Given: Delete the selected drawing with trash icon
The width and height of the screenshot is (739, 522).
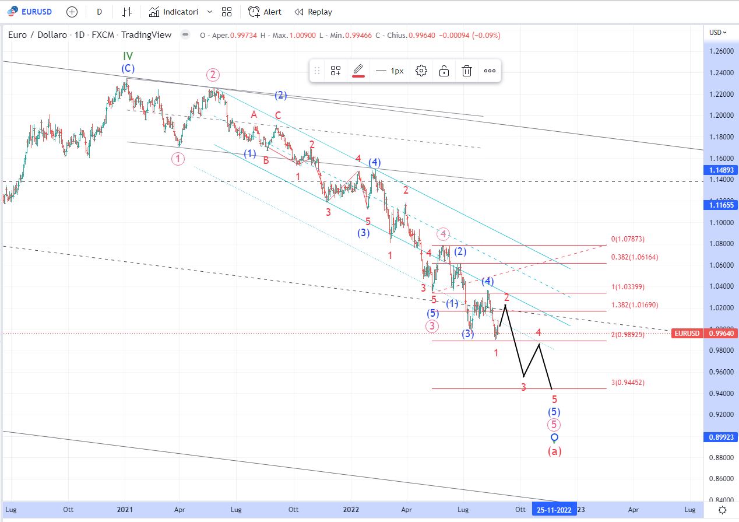Looking at the screenshot, I should click(x=467, y=71).
